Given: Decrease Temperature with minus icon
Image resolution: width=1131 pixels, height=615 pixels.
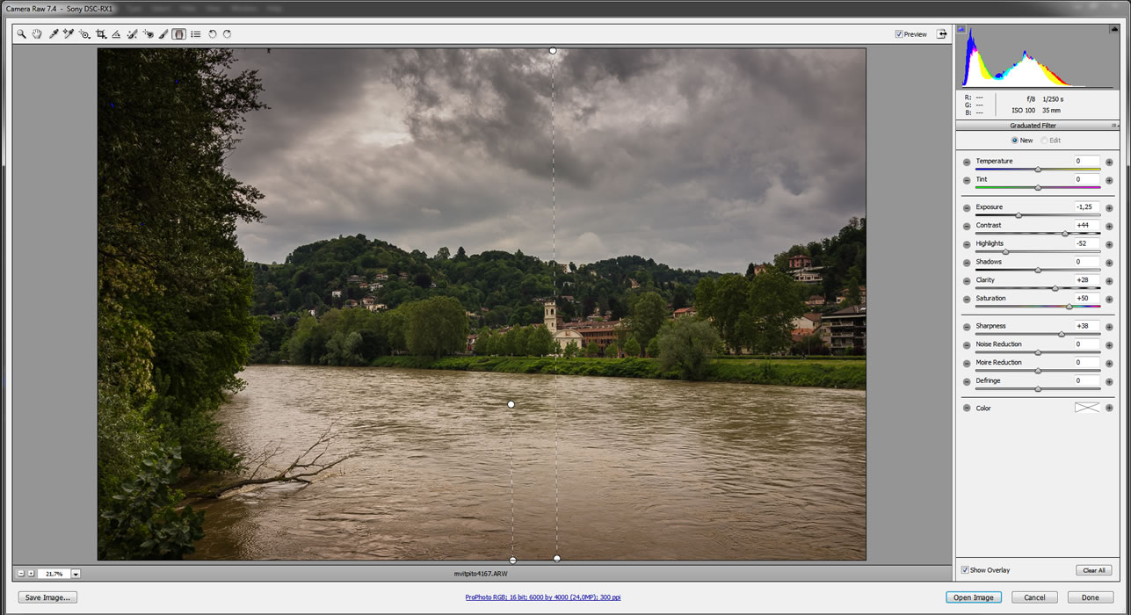Looking at the screenshot, I should click(967, 162).
